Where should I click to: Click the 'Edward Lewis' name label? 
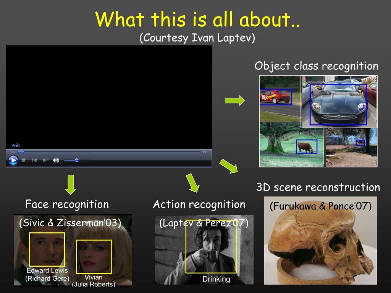pyautogui.click(x=47, y=270)
